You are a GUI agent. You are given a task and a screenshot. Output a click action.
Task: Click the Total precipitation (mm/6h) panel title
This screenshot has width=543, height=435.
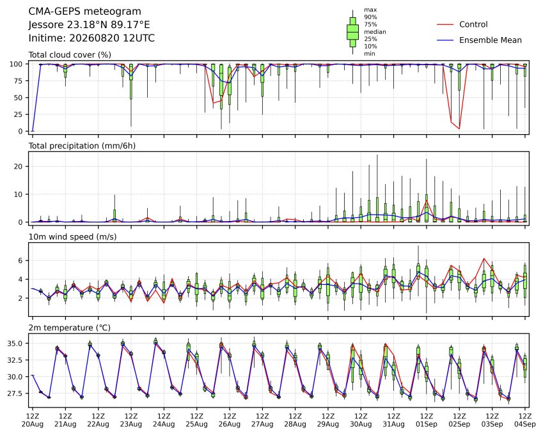(82, 146)
